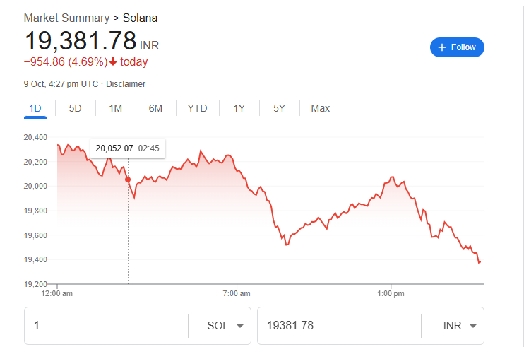The height and width of the screenshot is (347, 524).
Task: Click the Follow button
Action: point(457,47)
